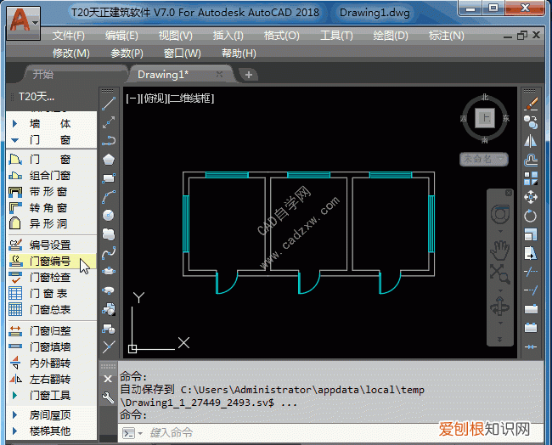Open the command line customize wrench
Viewport: 552px width, 445px height.
click(x=108, y=397)
